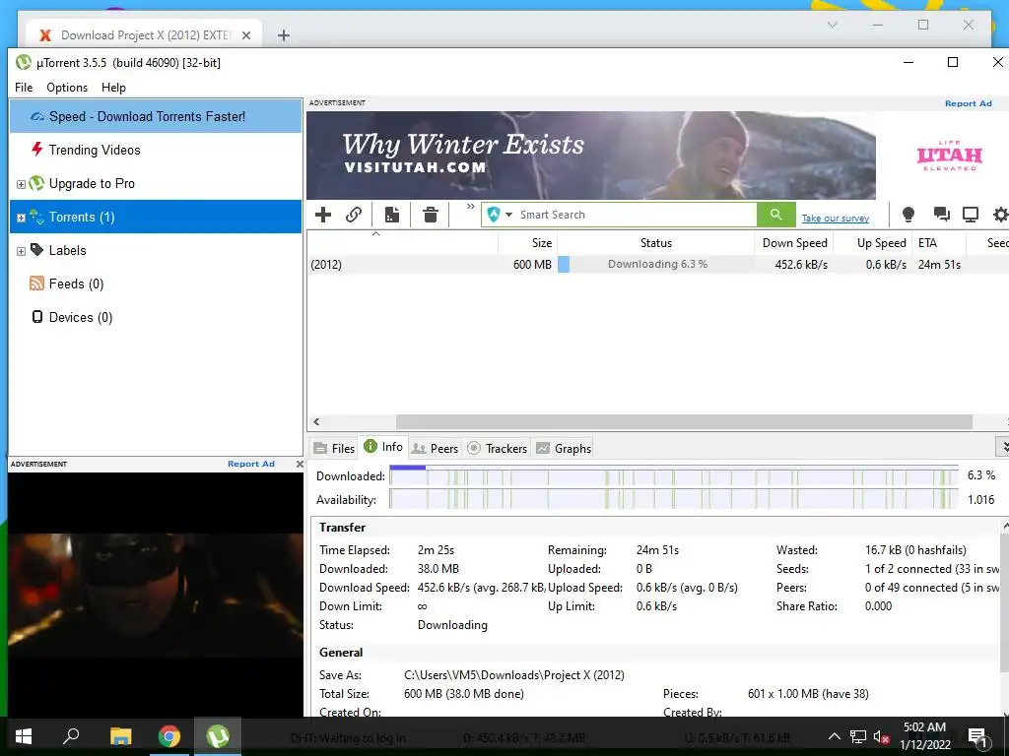
Task: Select the (2012) torrent row
Action: tap(657, 264)
